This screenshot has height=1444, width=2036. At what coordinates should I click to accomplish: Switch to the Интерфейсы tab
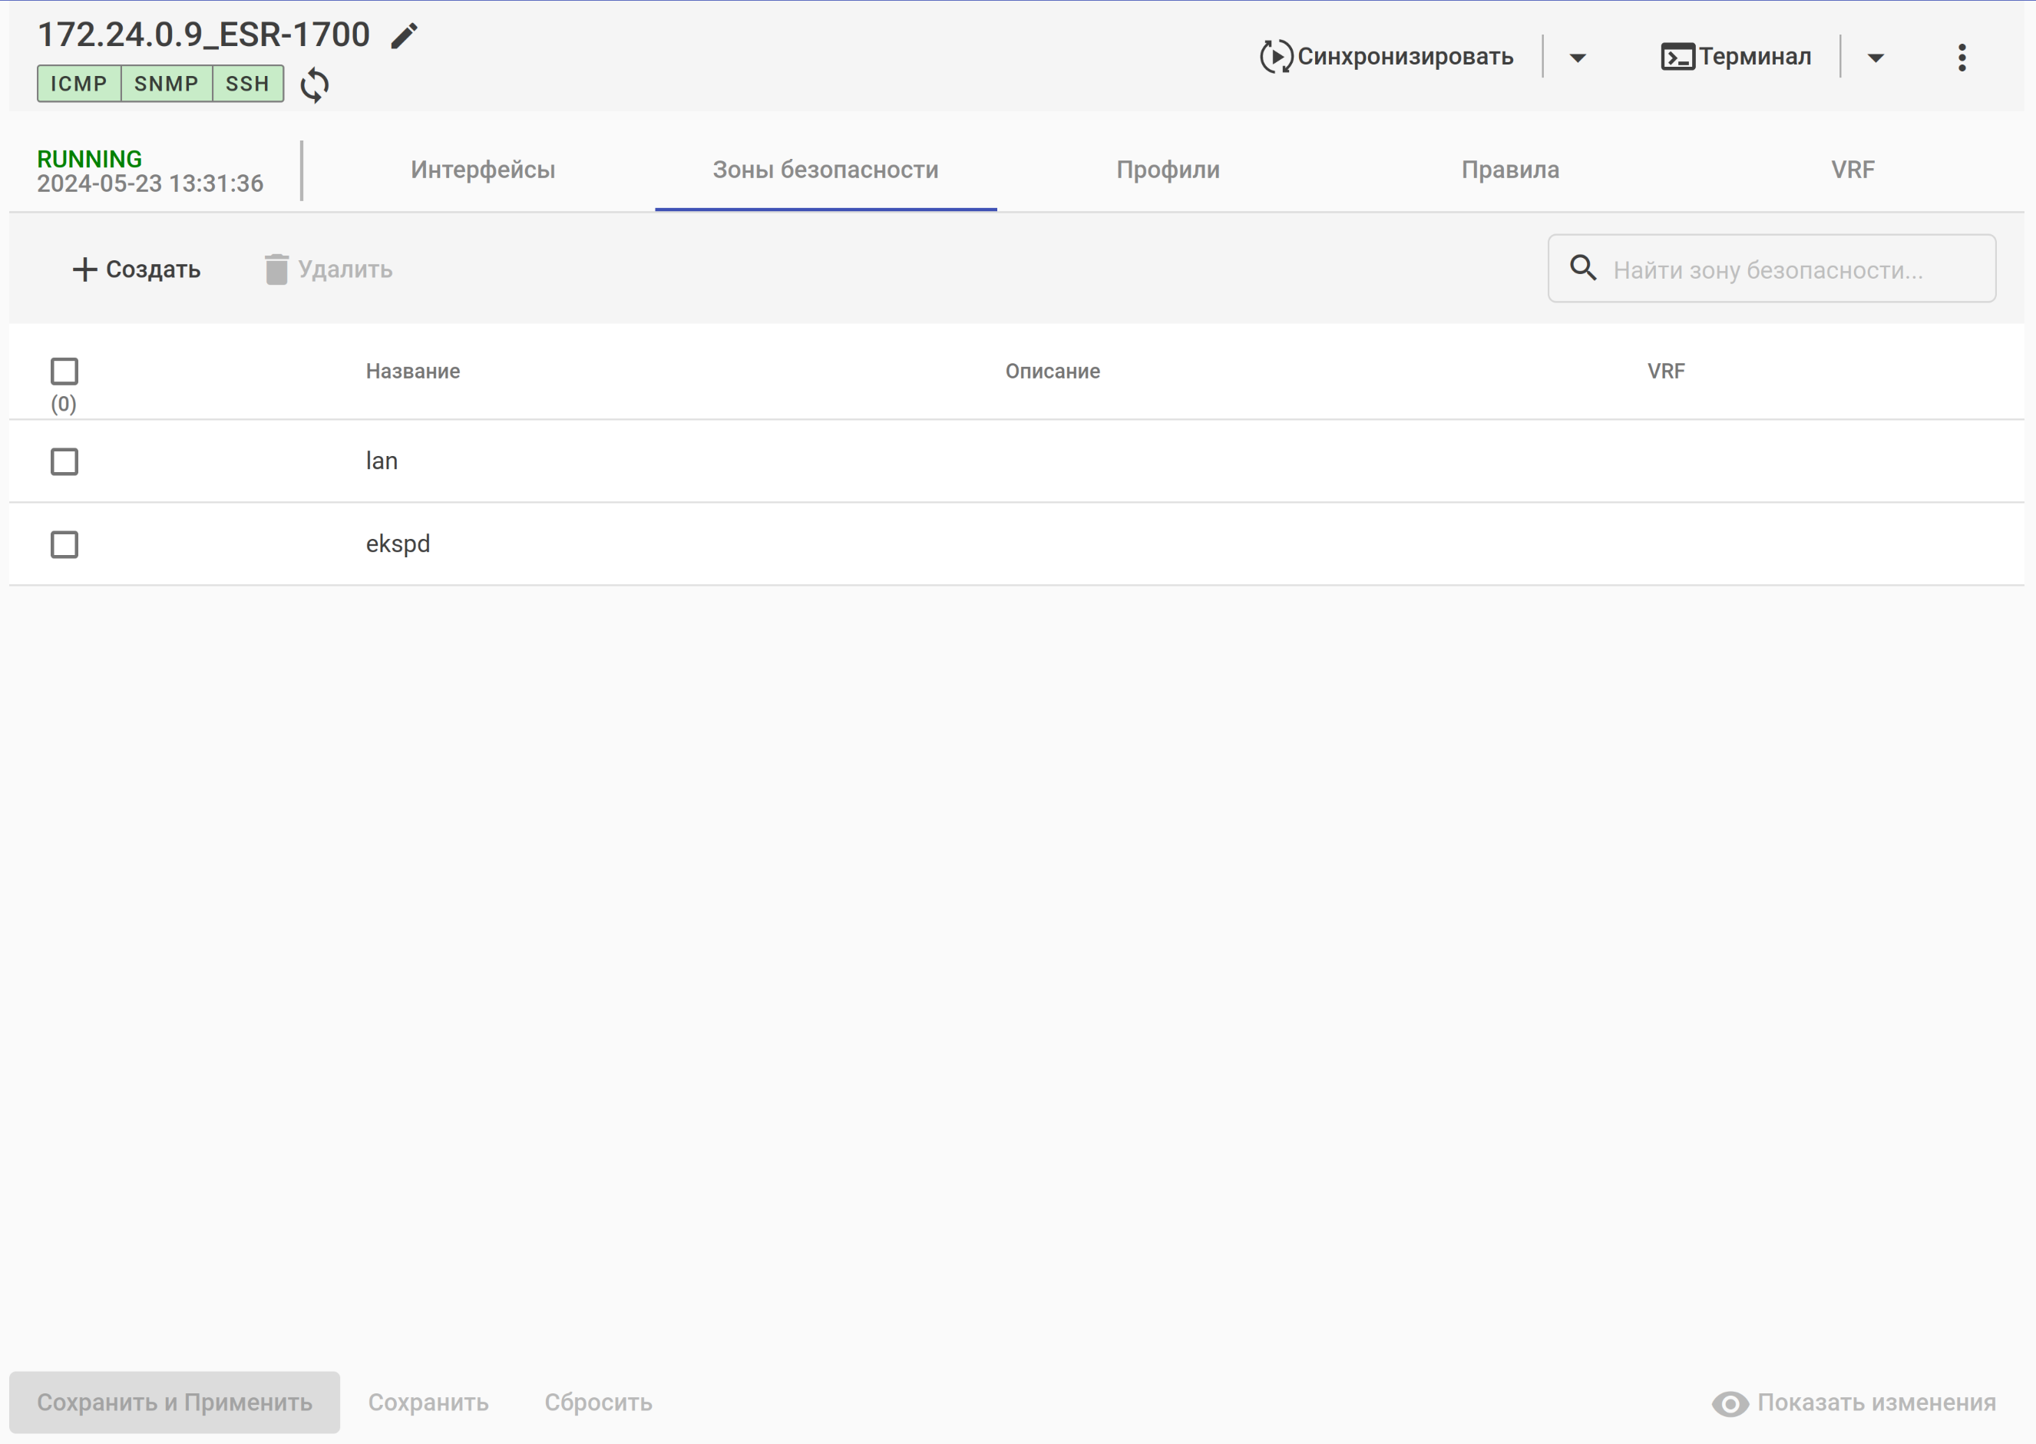coord(483,170)
